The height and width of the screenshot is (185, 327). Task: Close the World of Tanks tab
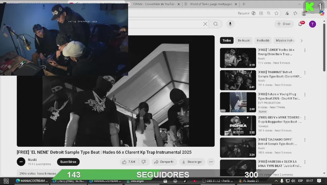236,4
